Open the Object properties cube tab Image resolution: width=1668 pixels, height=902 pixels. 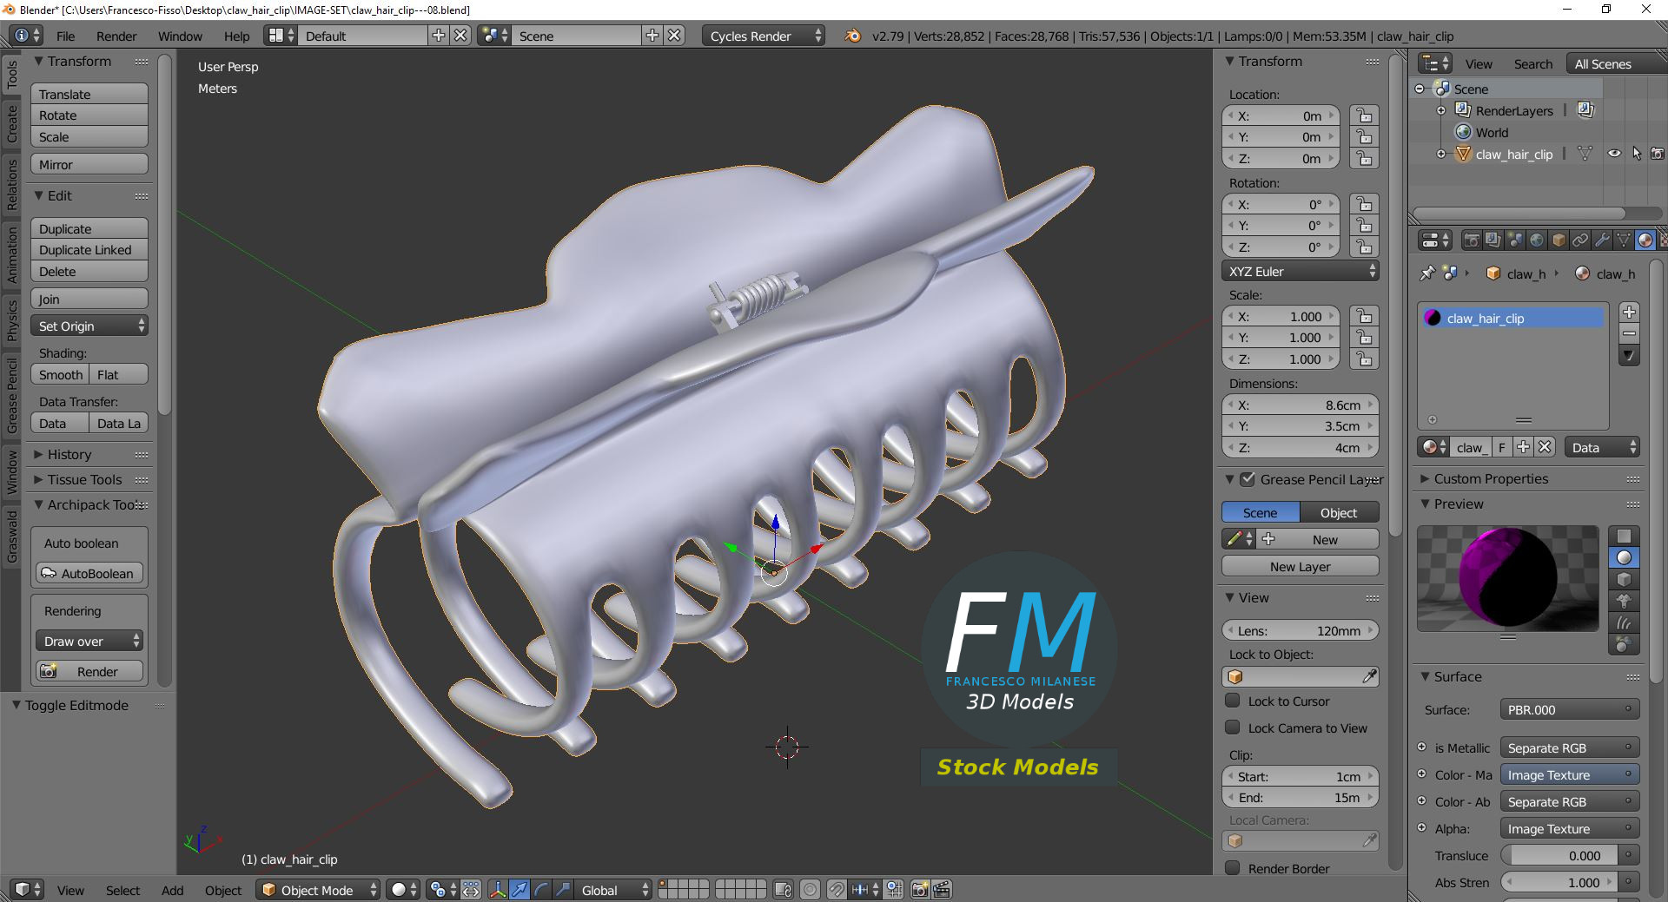pos(1559,240)
